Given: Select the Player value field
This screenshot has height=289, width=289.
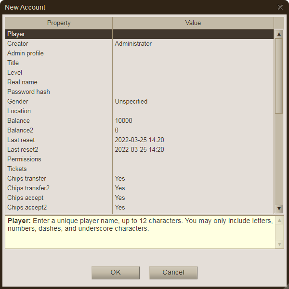Looking at the screenshot, I should [193, 34].
